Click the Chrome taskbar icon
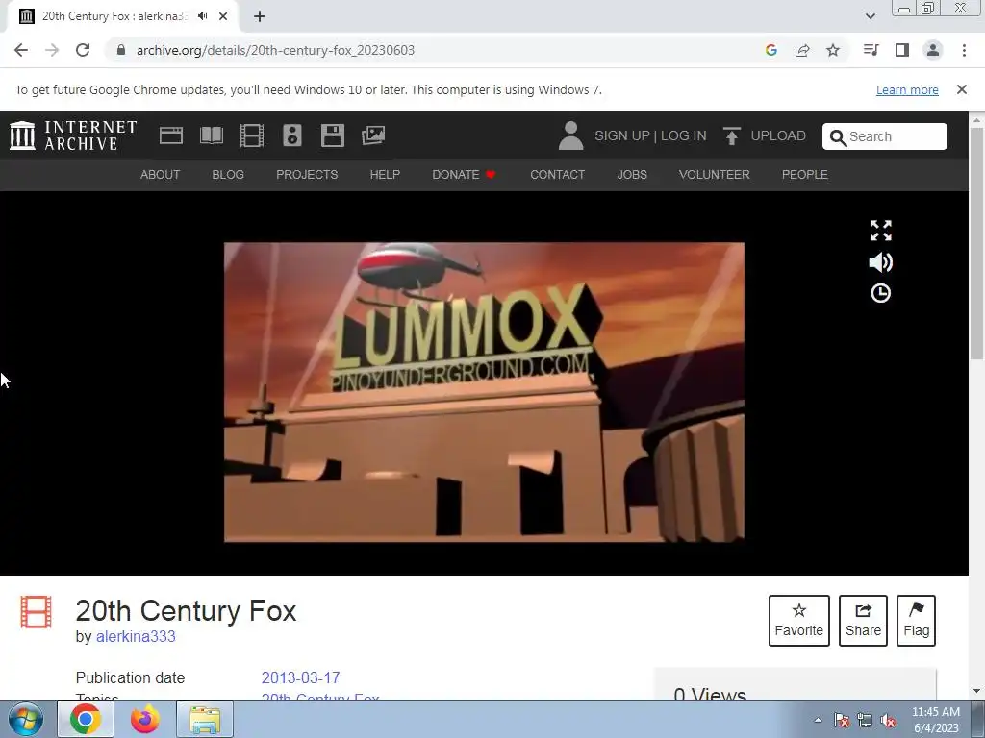 pyautogui.click(x=86, y=719)
